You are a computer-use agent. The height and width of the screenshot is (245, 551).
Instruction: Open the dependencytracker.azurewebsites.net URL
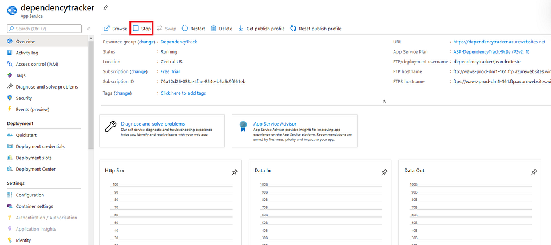click(500, 42)
